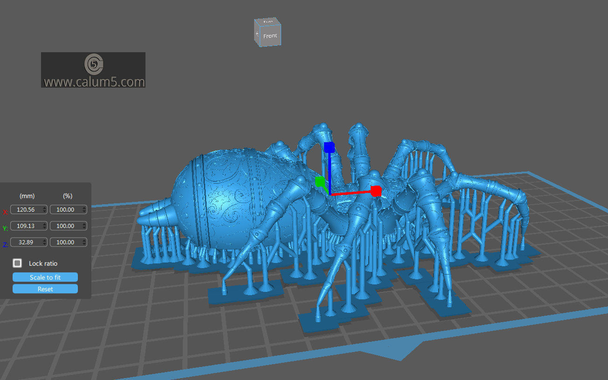Click the stepper arrows on Z percent field
The image size is (608, 380).
coord(84,242)
